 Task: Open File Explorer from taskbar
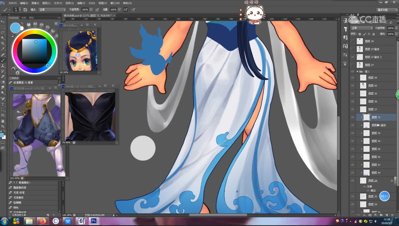point(29,221)
